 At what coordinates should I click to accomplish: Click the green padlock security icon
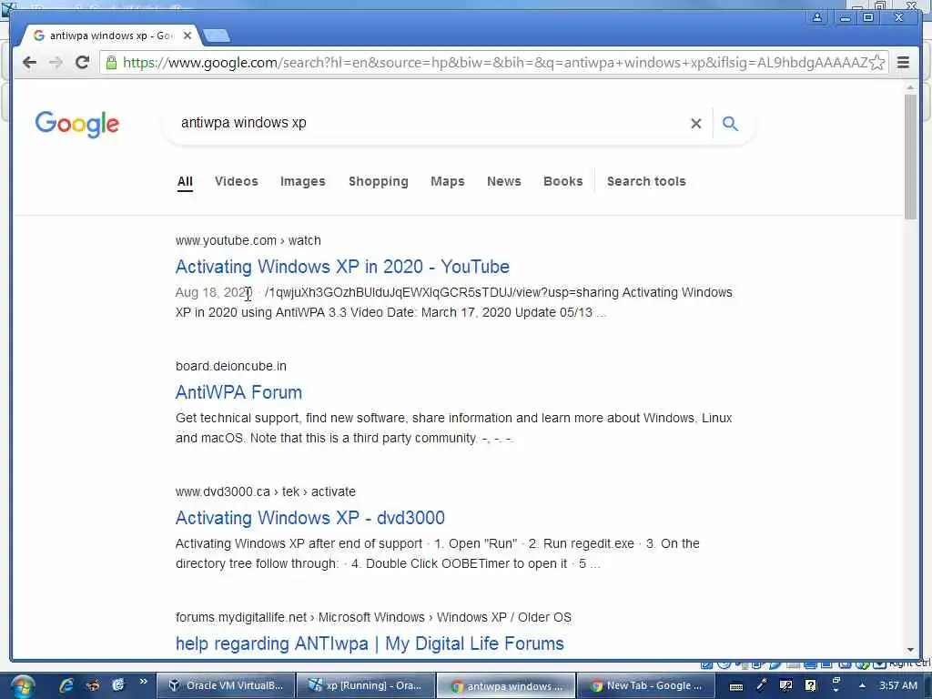point(111,62)
